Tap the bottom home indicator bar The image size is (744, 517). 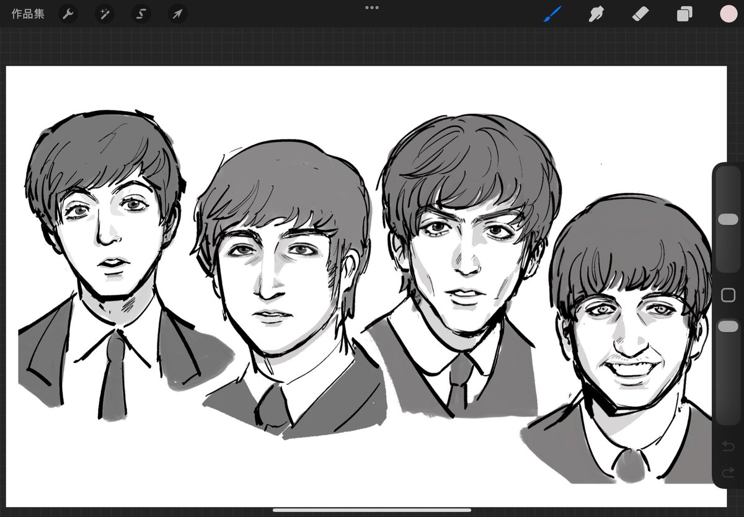click(x=372, y=510)
